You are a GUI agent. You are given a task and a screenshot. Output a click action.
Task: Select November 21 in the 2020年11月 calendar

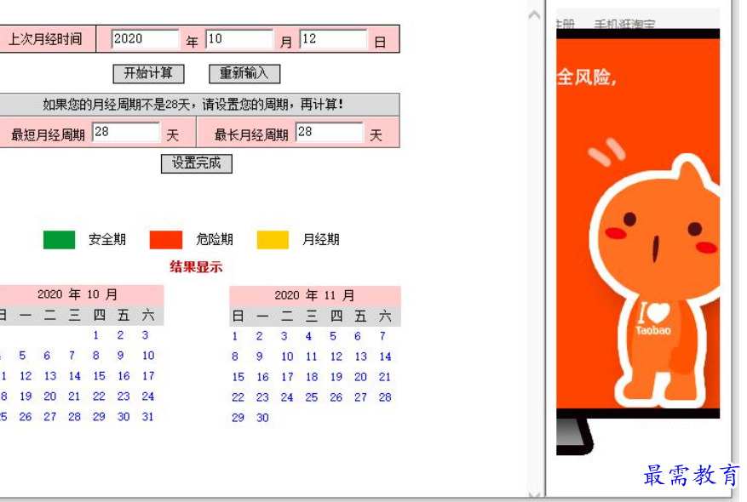coord(385,377)
